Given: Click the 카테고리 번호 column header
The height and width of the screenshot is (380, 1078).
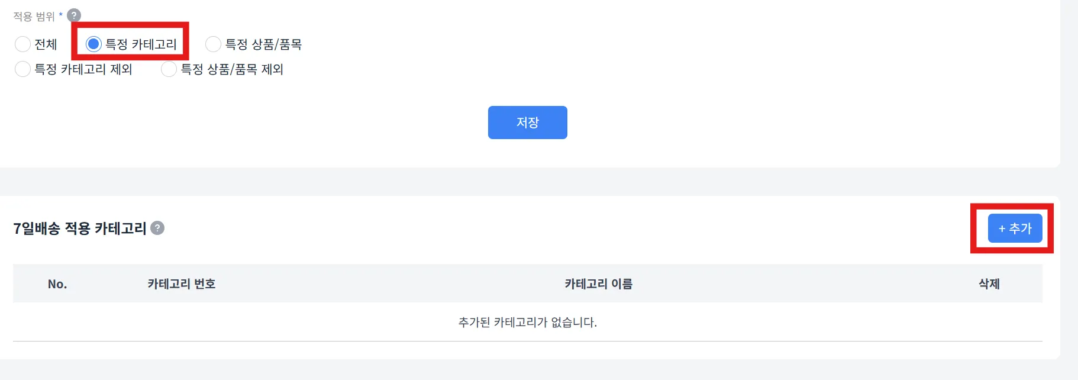Looking at the screenshot, I should pyautogui.click(x=182, y=284).
